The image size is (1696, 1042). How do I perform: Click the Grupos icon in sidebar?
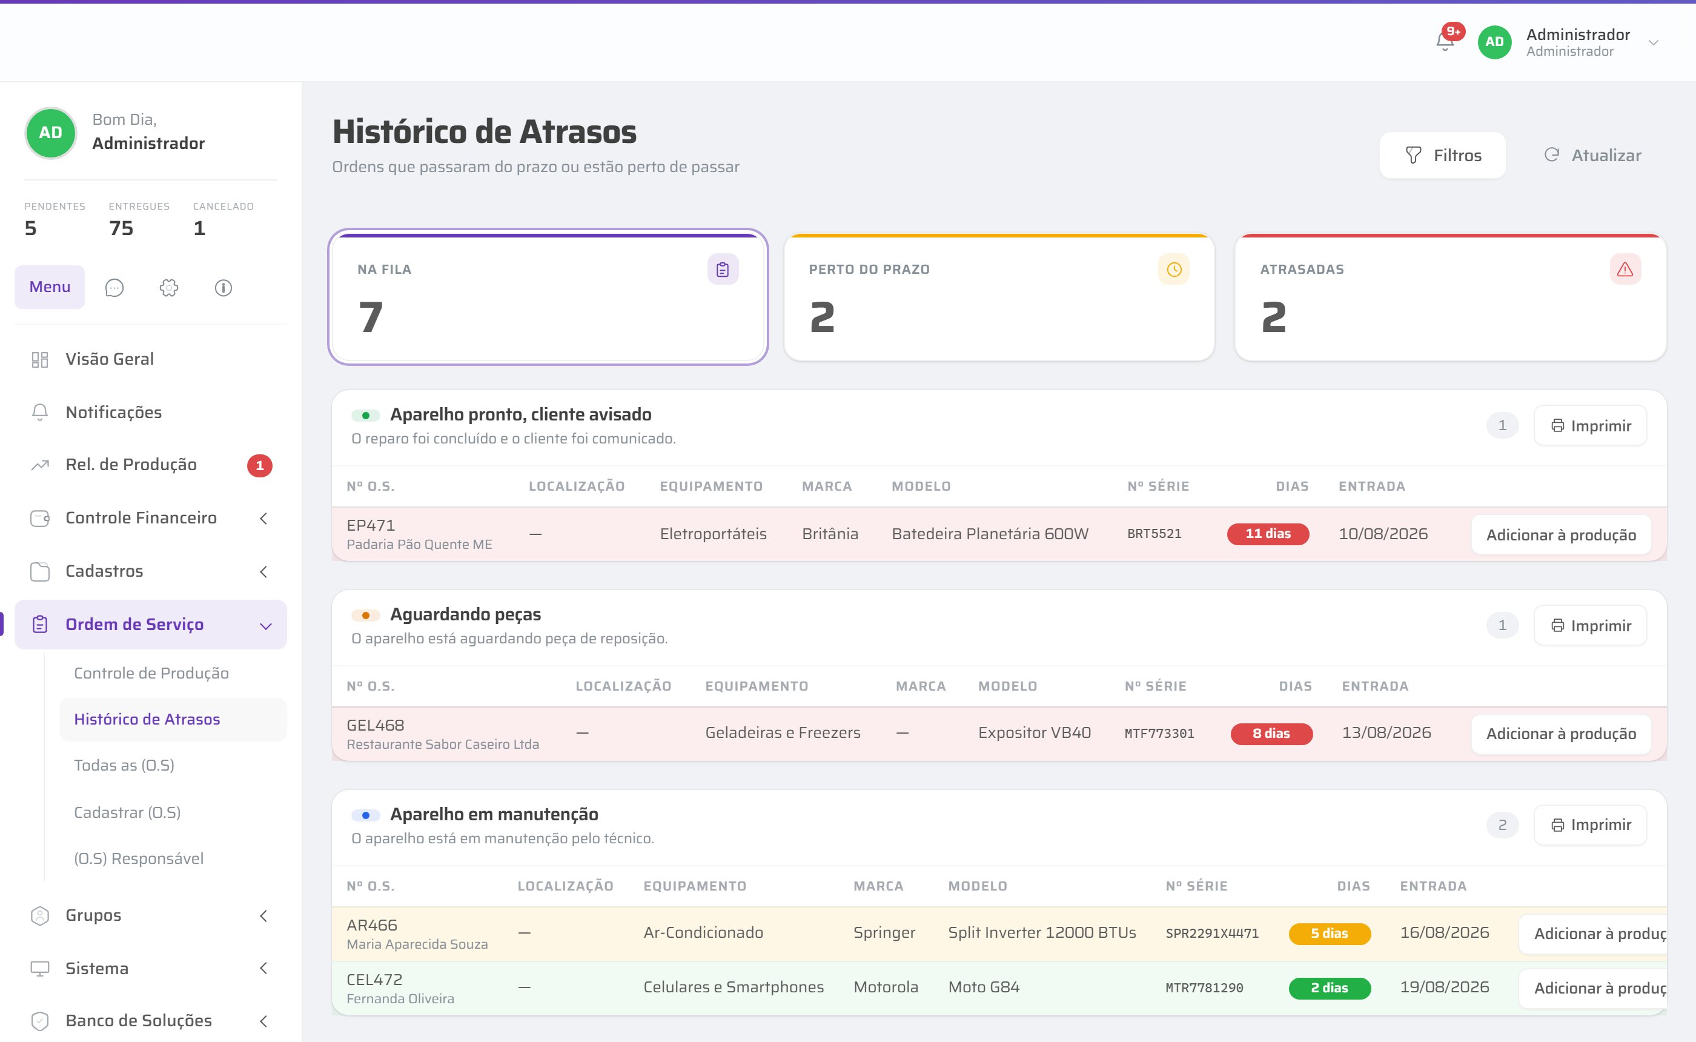40,916
